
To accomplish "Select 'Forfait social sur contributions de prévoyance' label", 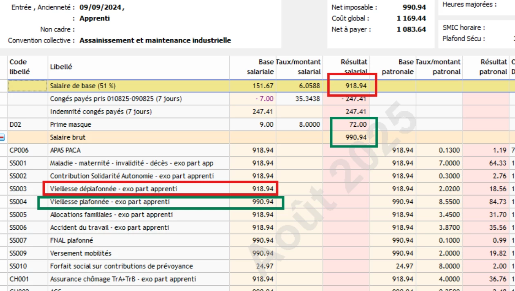I will point(121,266).
